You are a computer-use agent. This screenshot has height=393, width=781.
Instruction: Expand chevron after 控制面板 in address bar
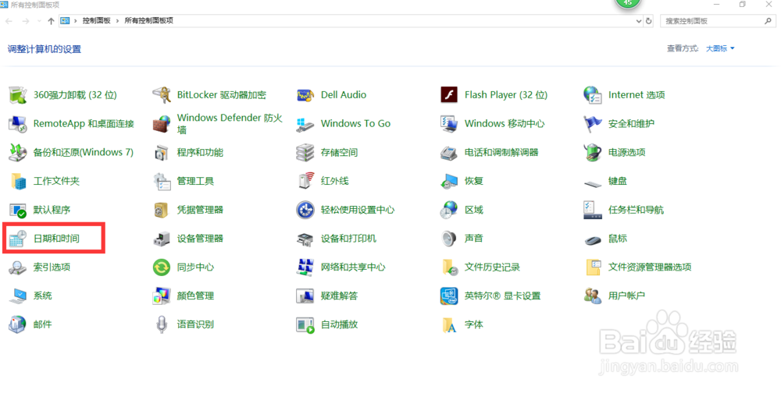coord(118,21)
